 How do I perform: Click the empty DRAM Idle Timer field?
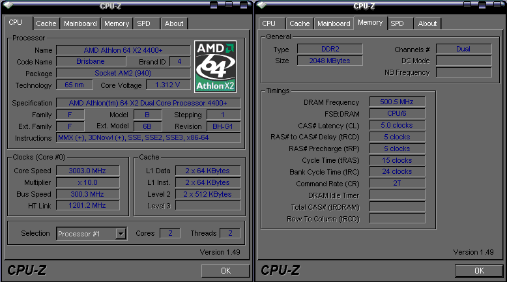click(x=397, y=195)
